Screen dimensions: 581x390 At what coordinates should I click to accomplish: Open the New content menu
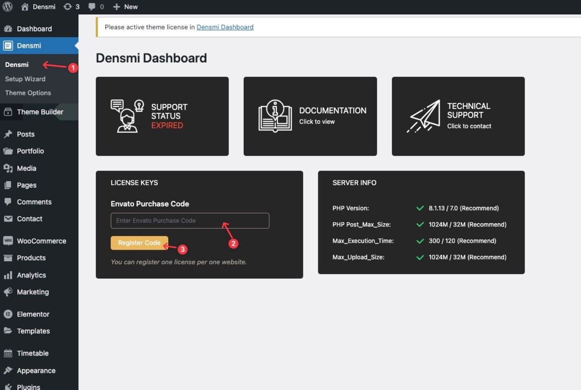pyautogui.click(x=126, y=7)
